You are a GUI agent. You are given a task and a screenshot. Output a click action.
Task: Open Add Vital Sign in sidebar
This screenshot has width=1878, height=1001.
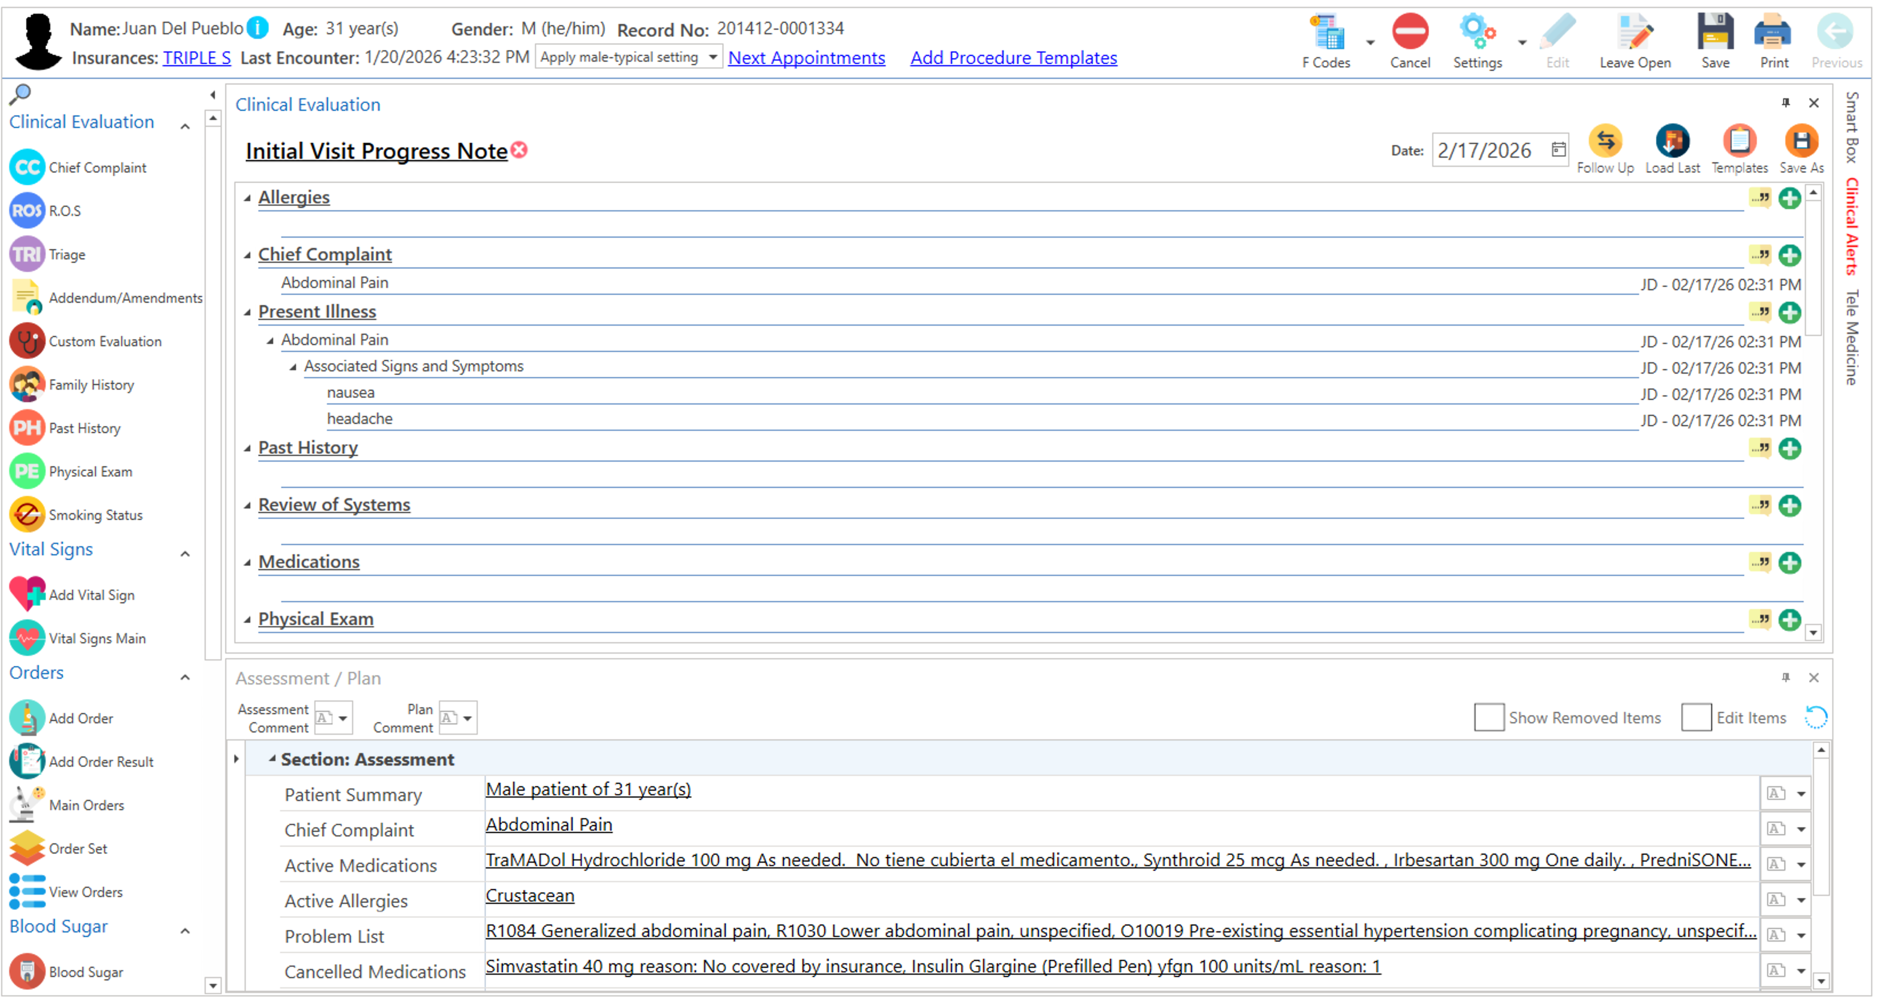click(x=91, y=595)
